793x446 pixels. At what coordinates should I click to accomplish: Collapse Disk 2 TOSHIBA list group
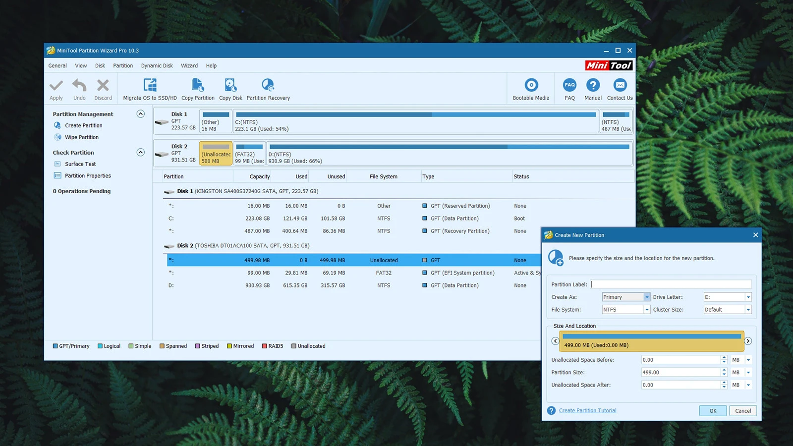coord(169,246)
